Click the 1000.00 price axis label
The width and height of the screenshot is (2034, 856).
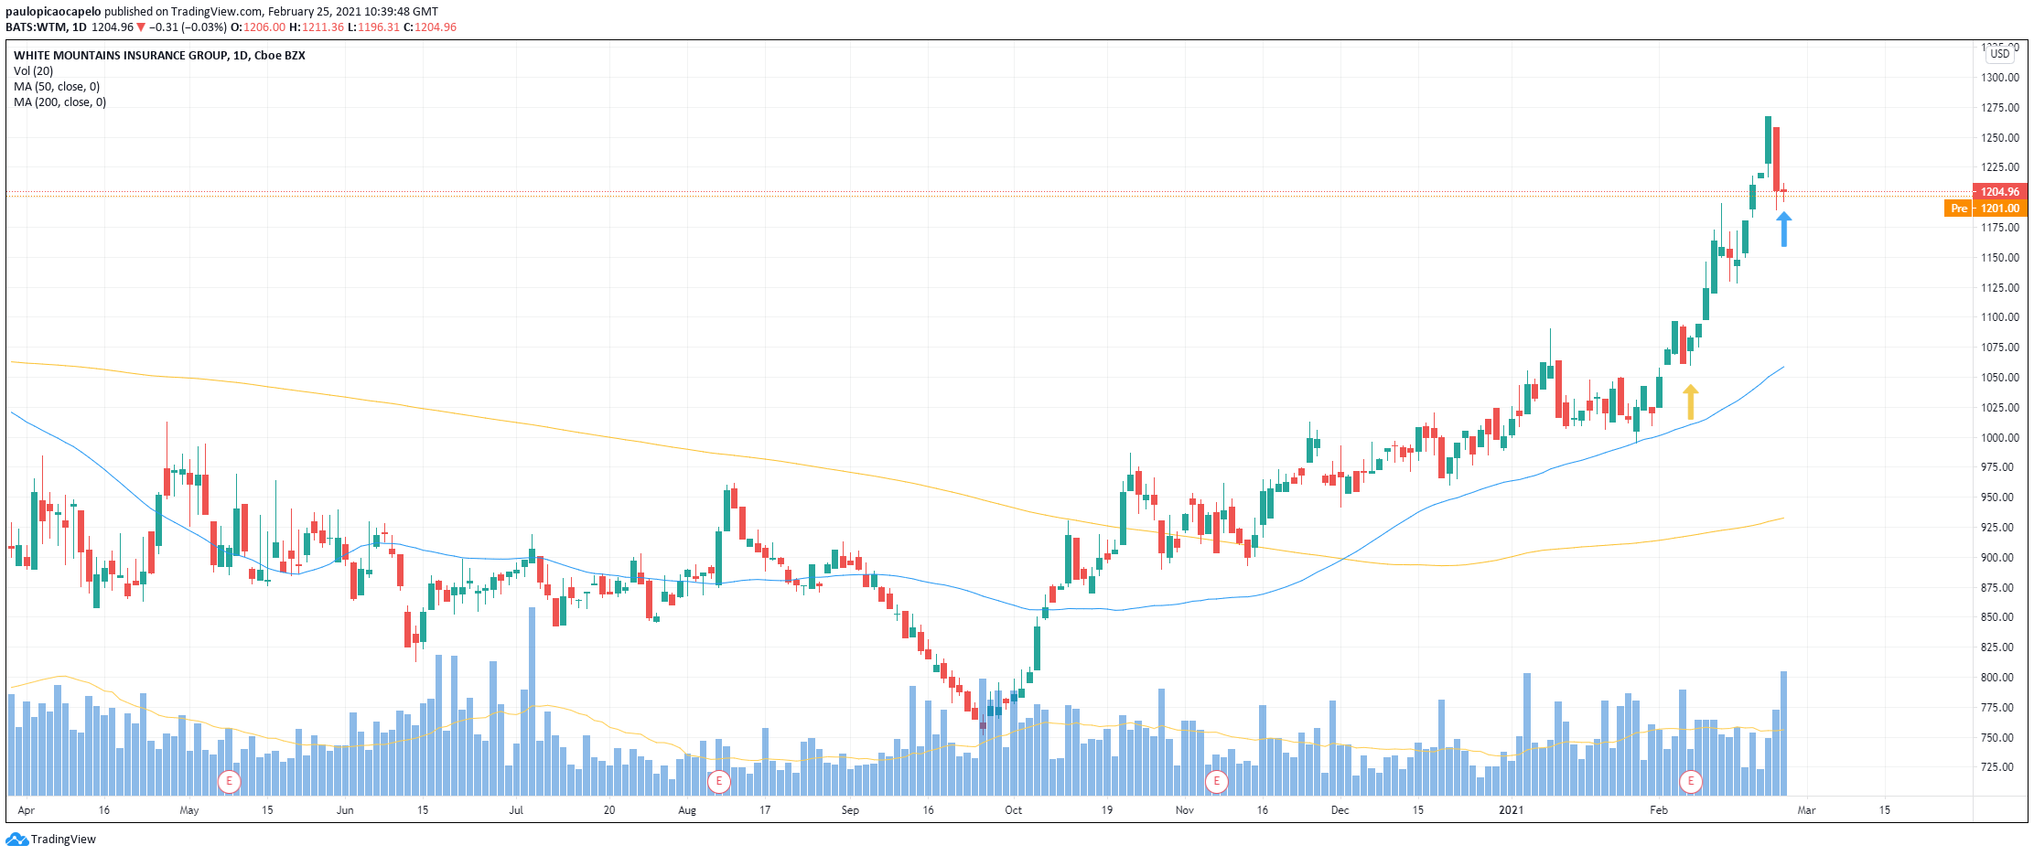click(2000, 438)
